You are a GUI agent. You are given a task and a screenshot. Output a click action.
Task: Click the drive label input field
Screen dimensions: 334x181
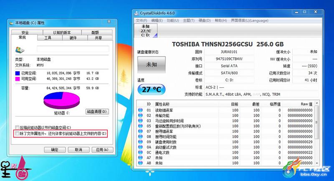coord(73,49)
